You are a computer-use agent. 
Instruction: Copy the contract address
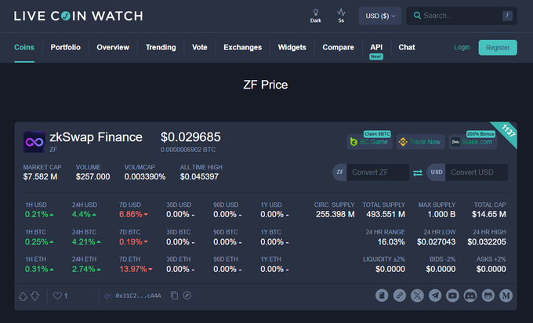point(174,296)
